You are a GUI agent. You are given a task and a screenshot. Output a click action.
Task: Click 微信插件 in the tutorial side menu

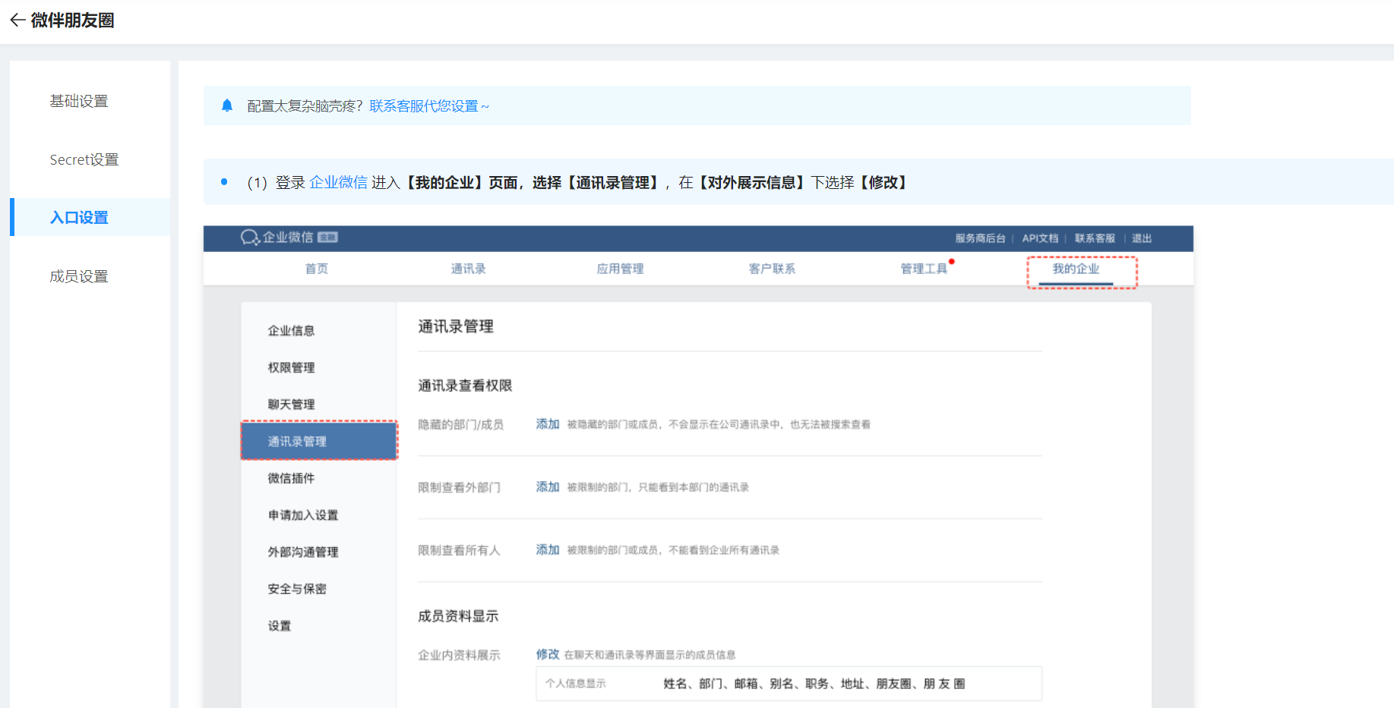(x=291, y=478)
